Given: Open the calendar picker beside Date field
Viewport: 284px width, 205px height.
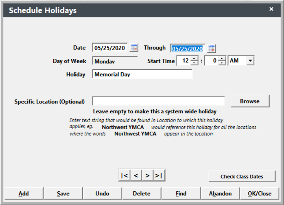Looking at the screenshot, I should [134, 48].
